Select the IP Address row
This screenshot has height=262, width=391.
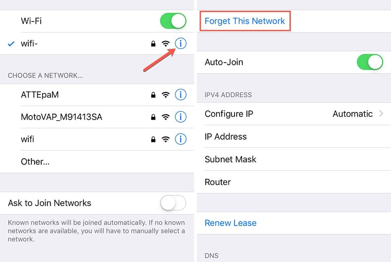click(294, 137)
